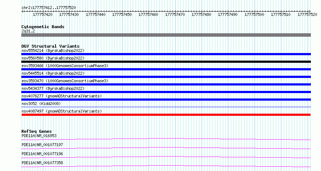The width and height of the screenshot is (321, 171).
Task: Click ruler position 177757420
Action: click(x=43, y=14)
